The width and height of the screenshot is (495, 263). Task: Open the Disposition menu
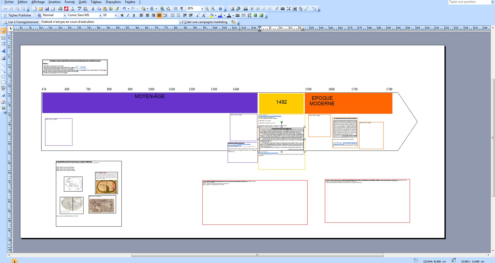pyautogui.click(x=113, y=2)
